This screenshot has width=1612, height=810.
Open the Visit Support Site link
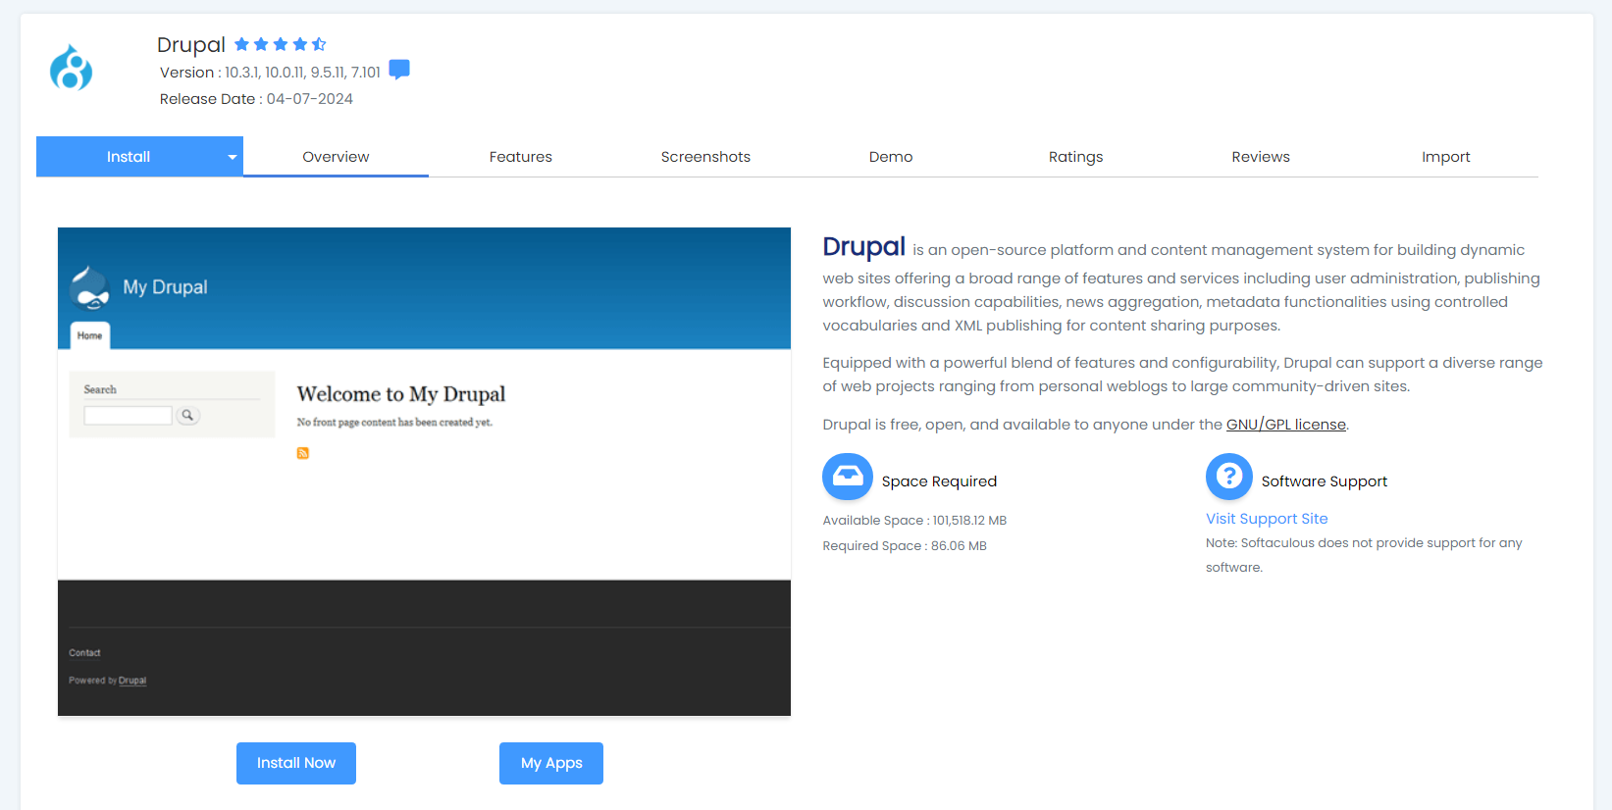pyautogui.click(x=1267, y=519)
